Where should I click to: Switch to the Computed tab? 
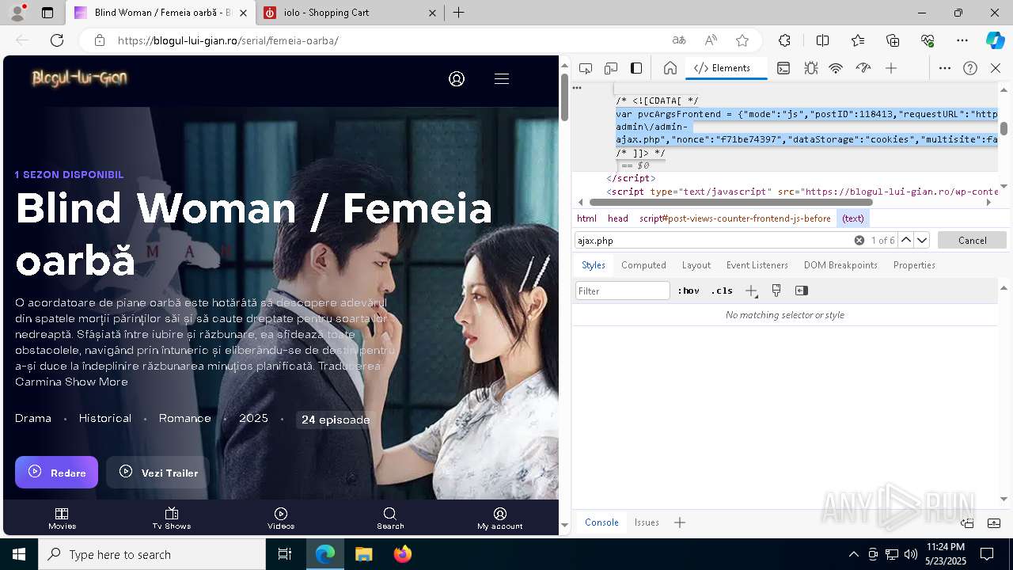tap(643, 265)
